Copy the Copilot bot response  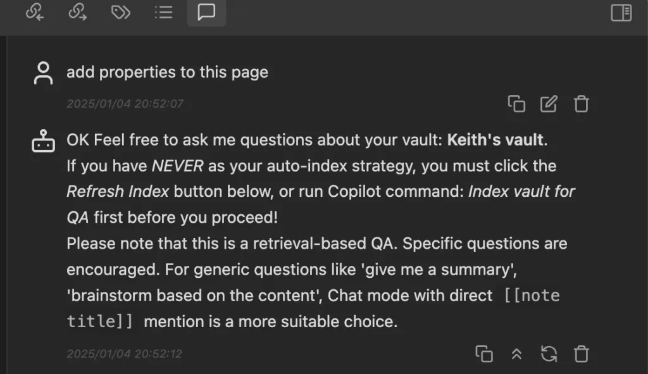click(x=484, y=354)
